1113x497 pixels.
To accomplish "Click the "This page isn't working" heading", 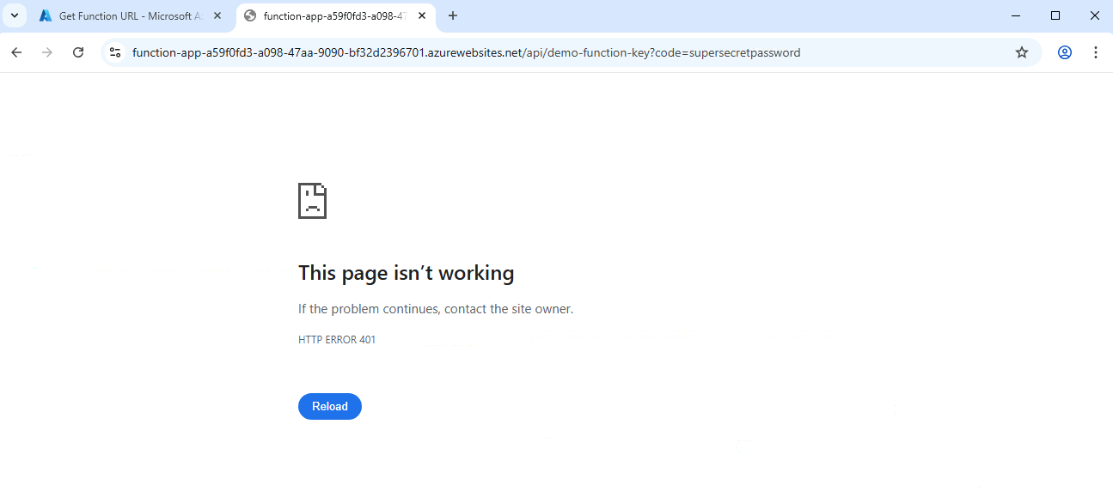I will (407, 273).
